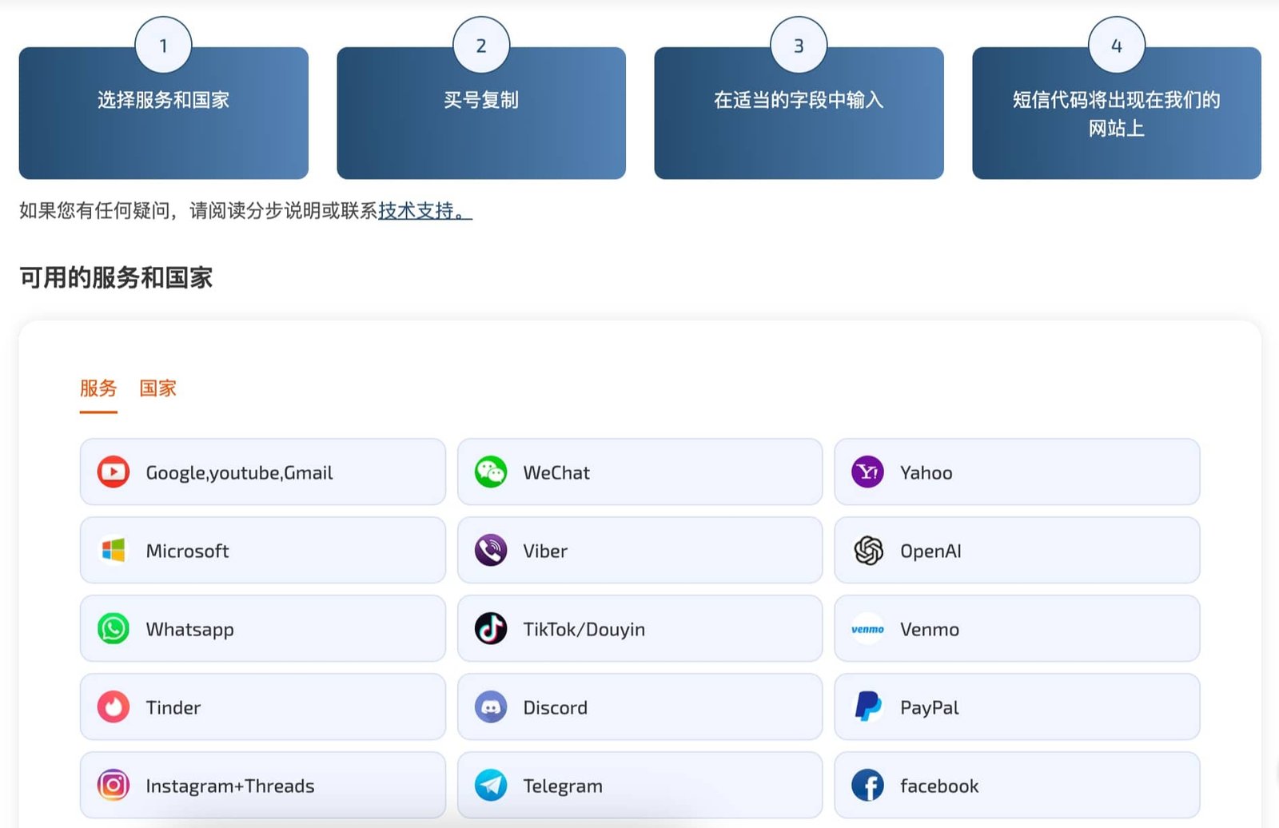
Task: Click the PayPal logo icon
Action: pos(868,707)
